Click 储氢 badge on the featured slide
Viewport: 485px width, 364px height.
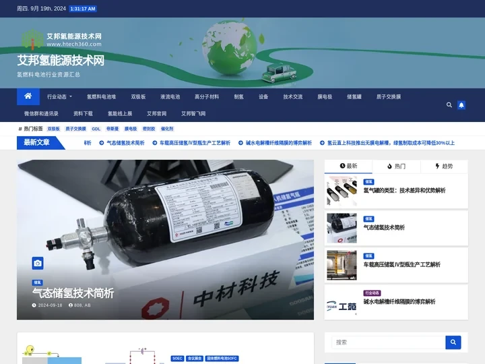38,282
